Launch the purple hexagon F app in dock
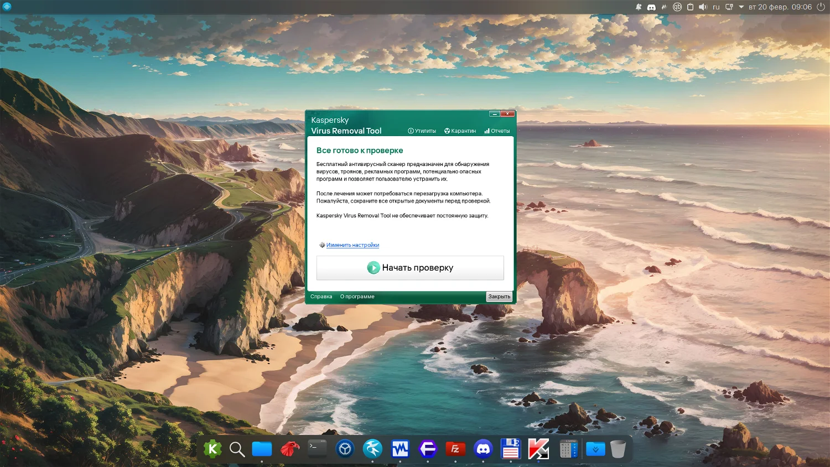830x467 pixels. pos(428,449)
